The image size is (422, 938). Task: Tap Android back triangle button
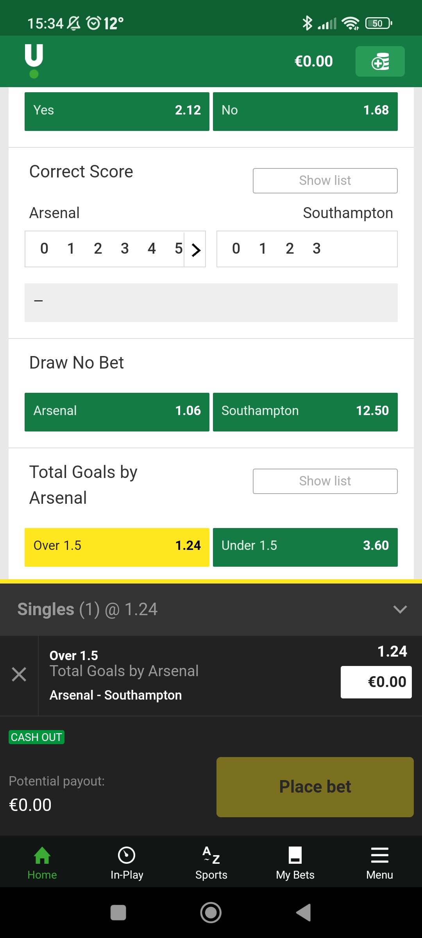click(x=304, y=913)
